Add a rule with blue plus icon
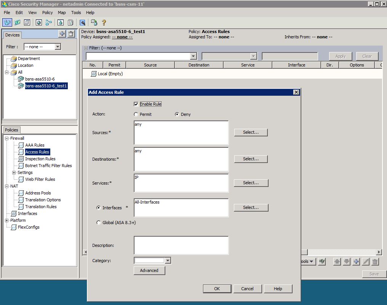The height and width of the screenshot is (305, 387). (356, 261)
